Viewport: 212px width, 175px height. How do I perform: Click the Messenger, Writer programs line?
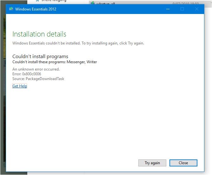click(x=55, y=62)
